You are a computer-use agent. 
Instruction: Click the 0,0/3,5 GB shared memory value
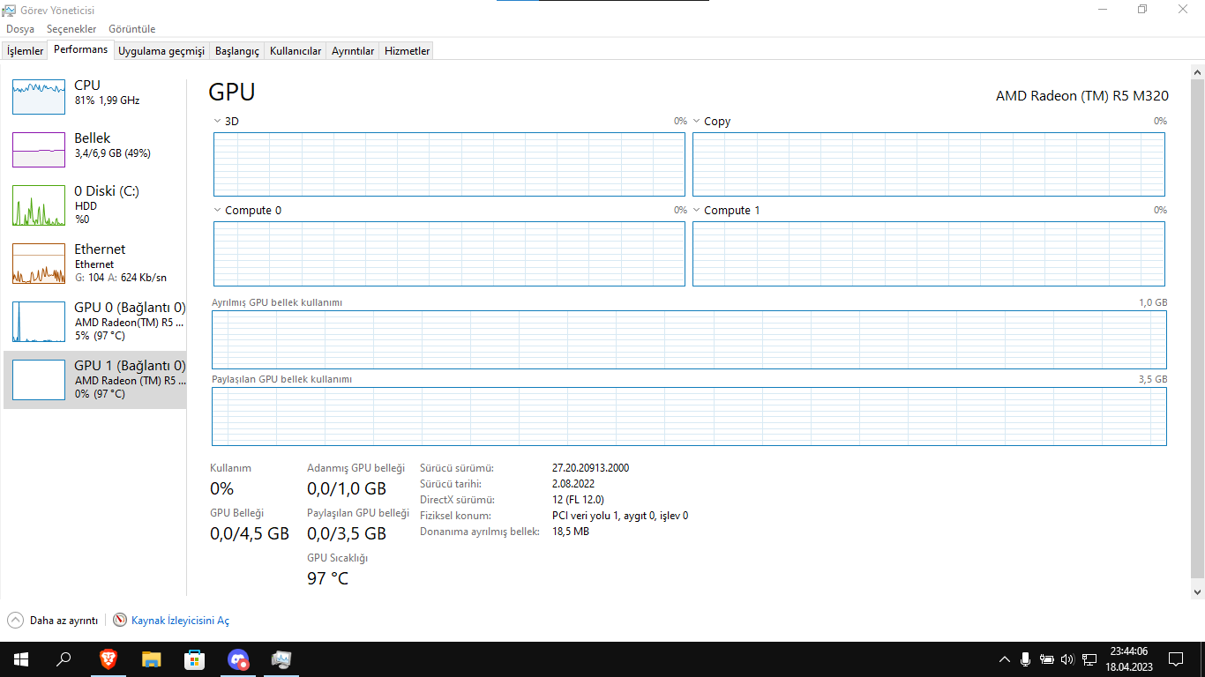tap(347, 533)
